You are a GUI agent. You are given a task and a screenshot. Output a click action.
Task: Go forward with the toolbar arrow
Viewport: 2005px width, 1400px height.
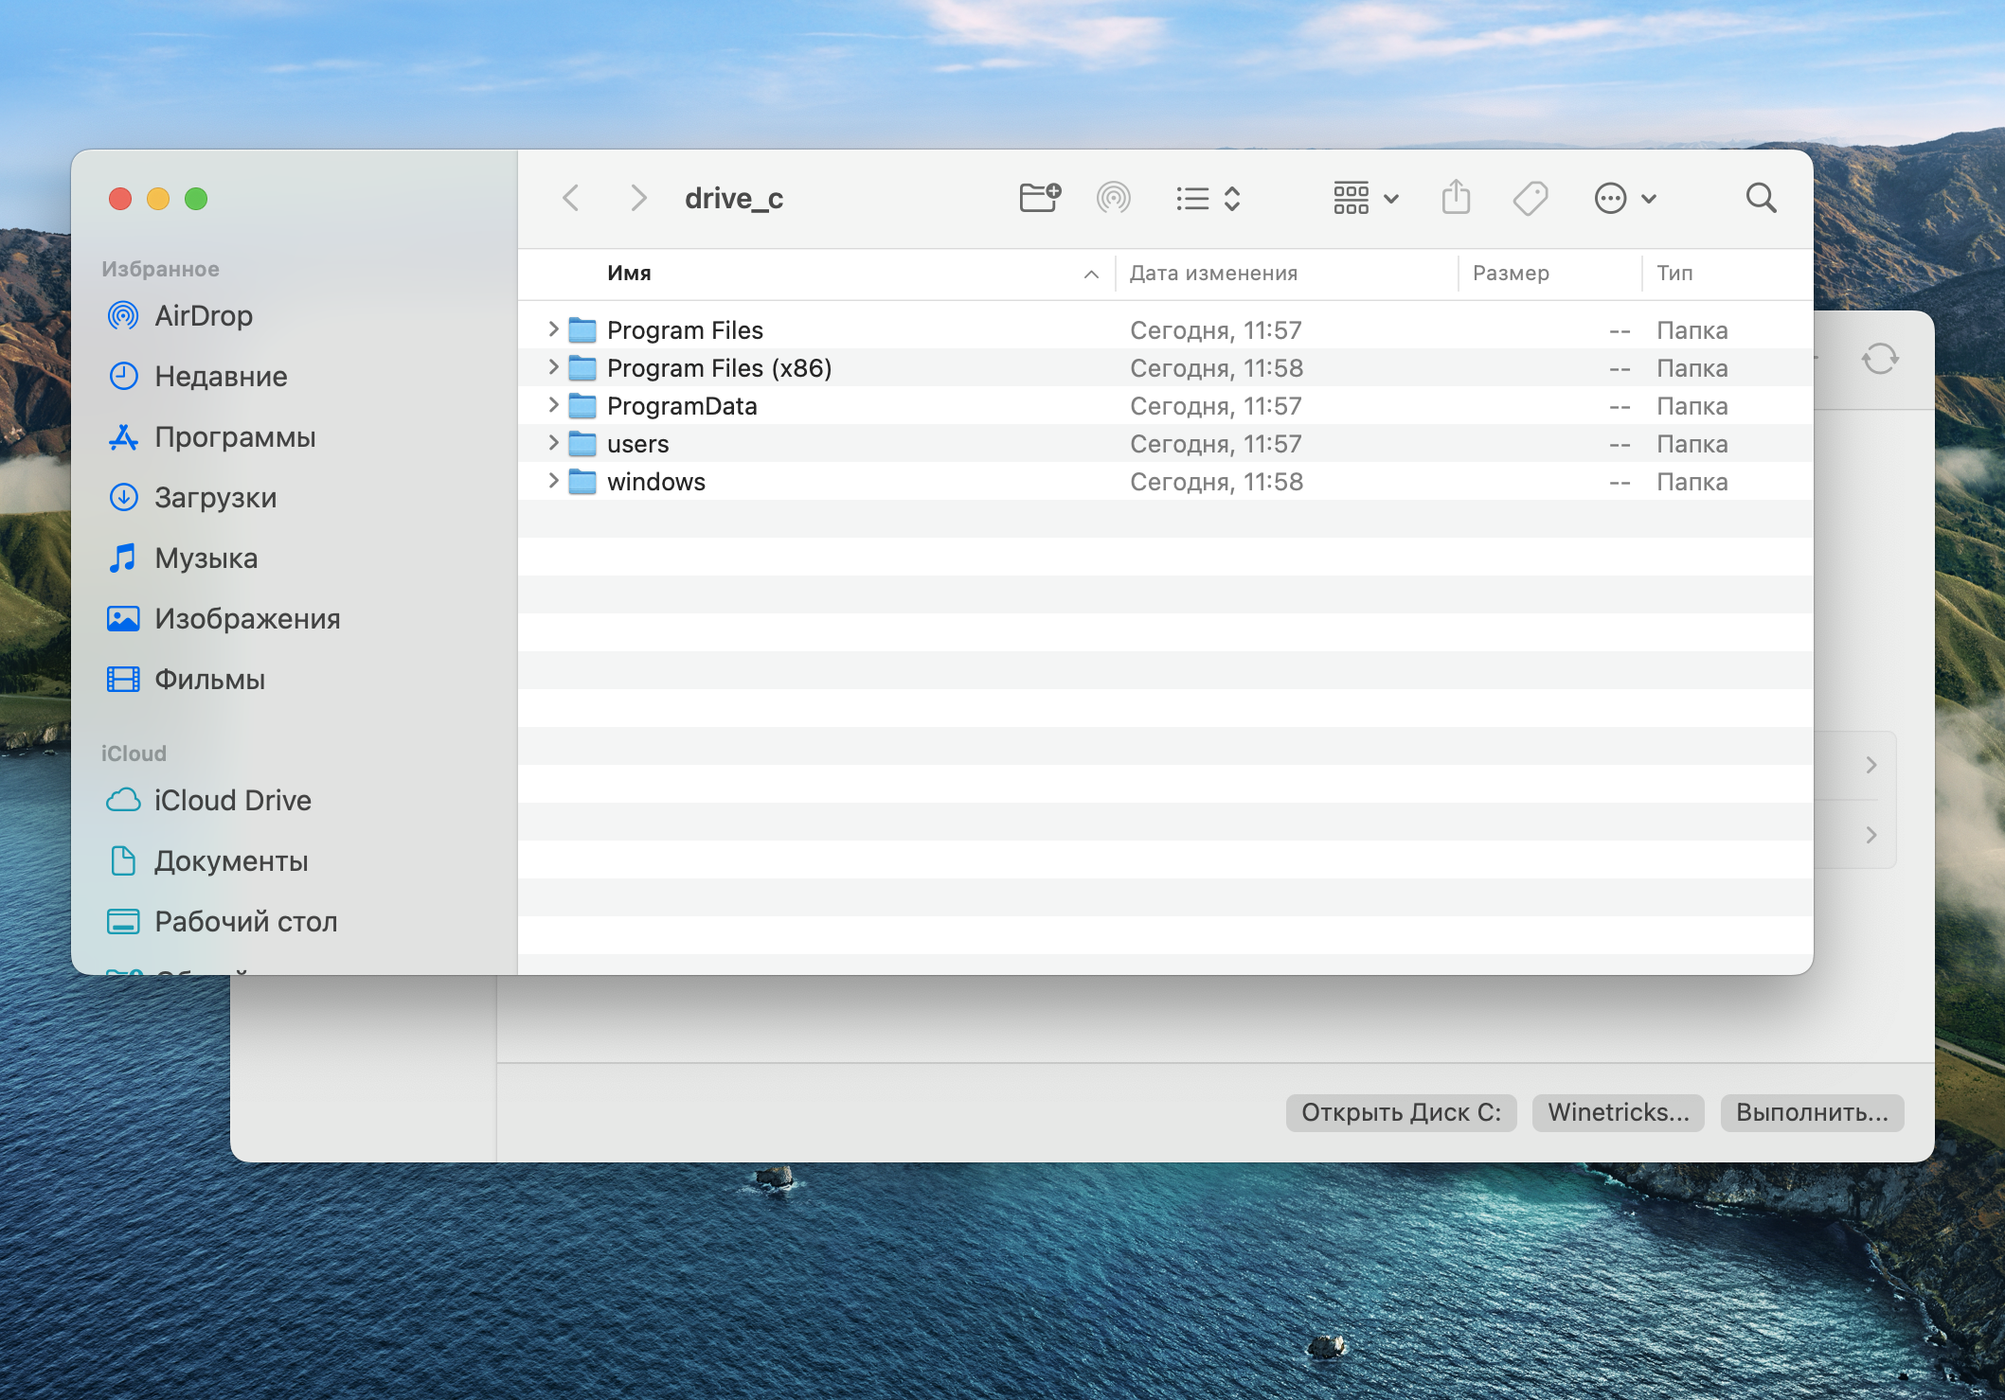pyautogui.click(x=639, y=199)
